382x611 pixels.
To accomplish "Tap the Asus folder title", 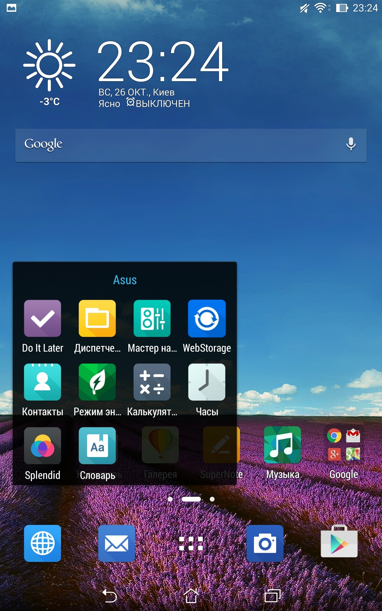I will click(125, 280).
